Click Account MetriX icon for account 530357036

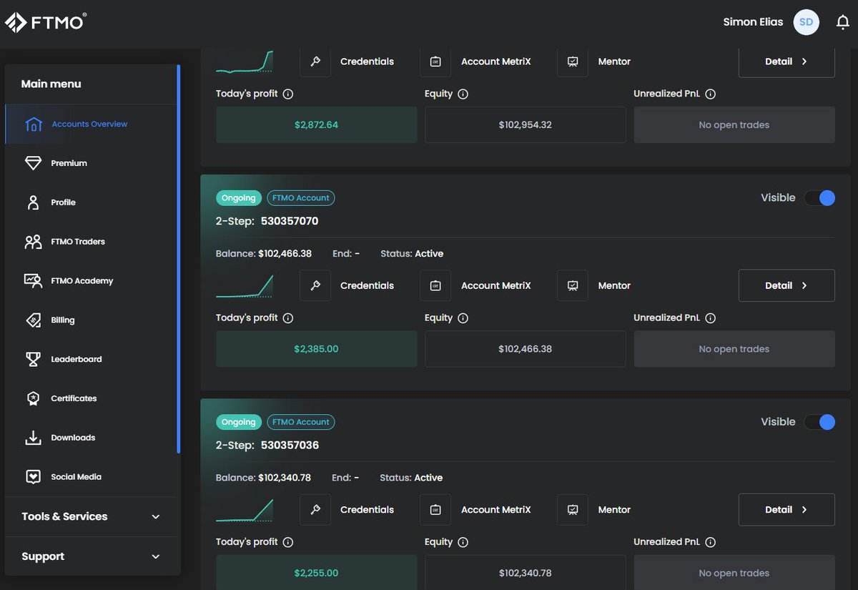435,510
